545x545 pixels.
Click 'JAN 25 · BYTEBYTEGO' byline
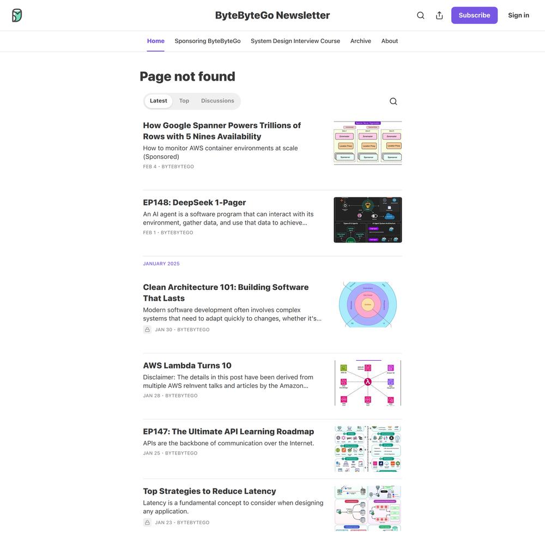(170, 453)
